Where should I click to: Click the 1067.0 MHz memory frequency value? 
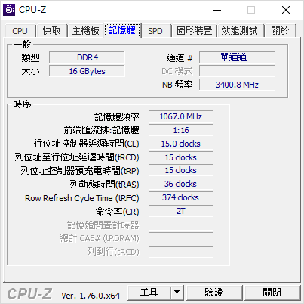(x=181, y=116)
